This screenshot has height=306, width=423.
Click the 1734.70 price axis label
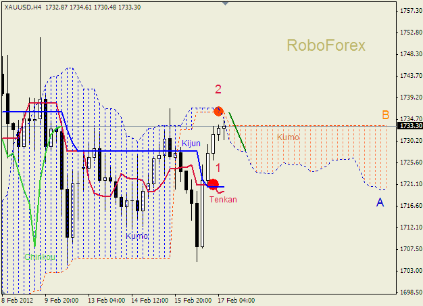tap(411, 119)
